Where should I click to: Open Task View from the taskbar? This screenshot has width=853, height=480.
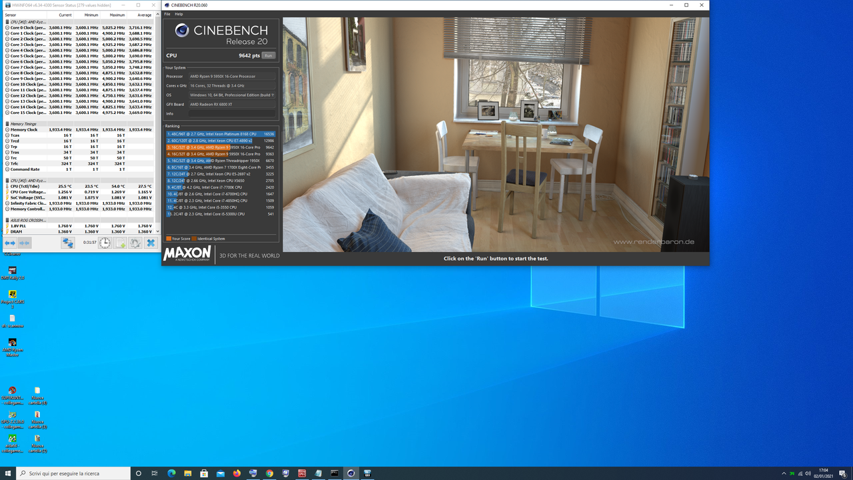(154, 473)
